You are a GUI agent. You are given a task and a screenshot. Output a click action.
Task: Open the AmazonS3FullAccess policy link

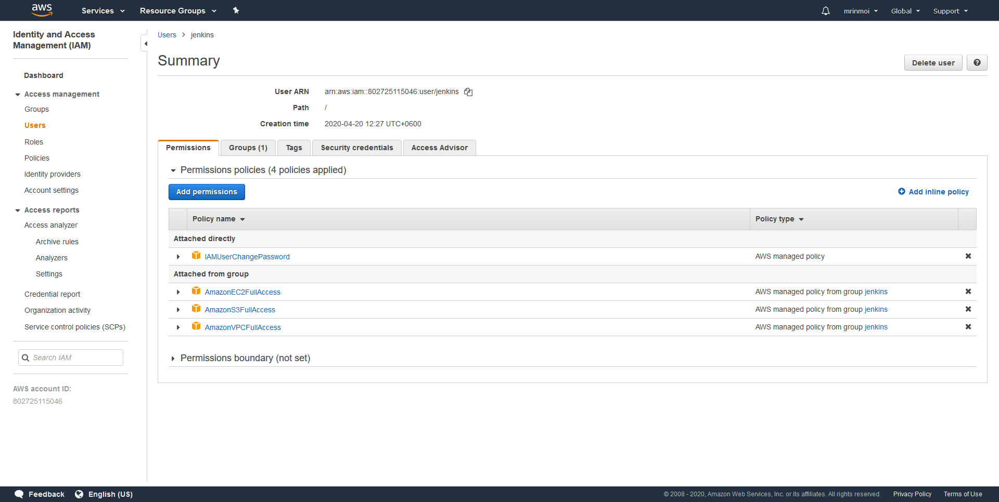point(240,310)
